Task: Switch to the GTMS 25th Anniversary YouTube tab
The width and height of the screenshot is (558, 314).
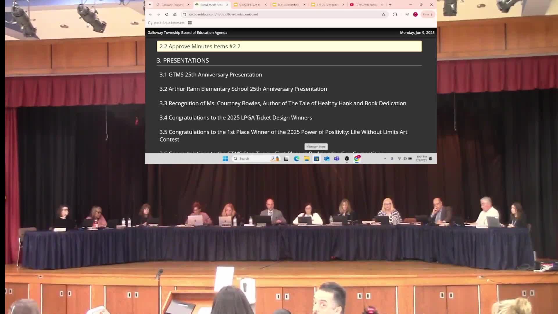Action: click(x=365, y=5)
